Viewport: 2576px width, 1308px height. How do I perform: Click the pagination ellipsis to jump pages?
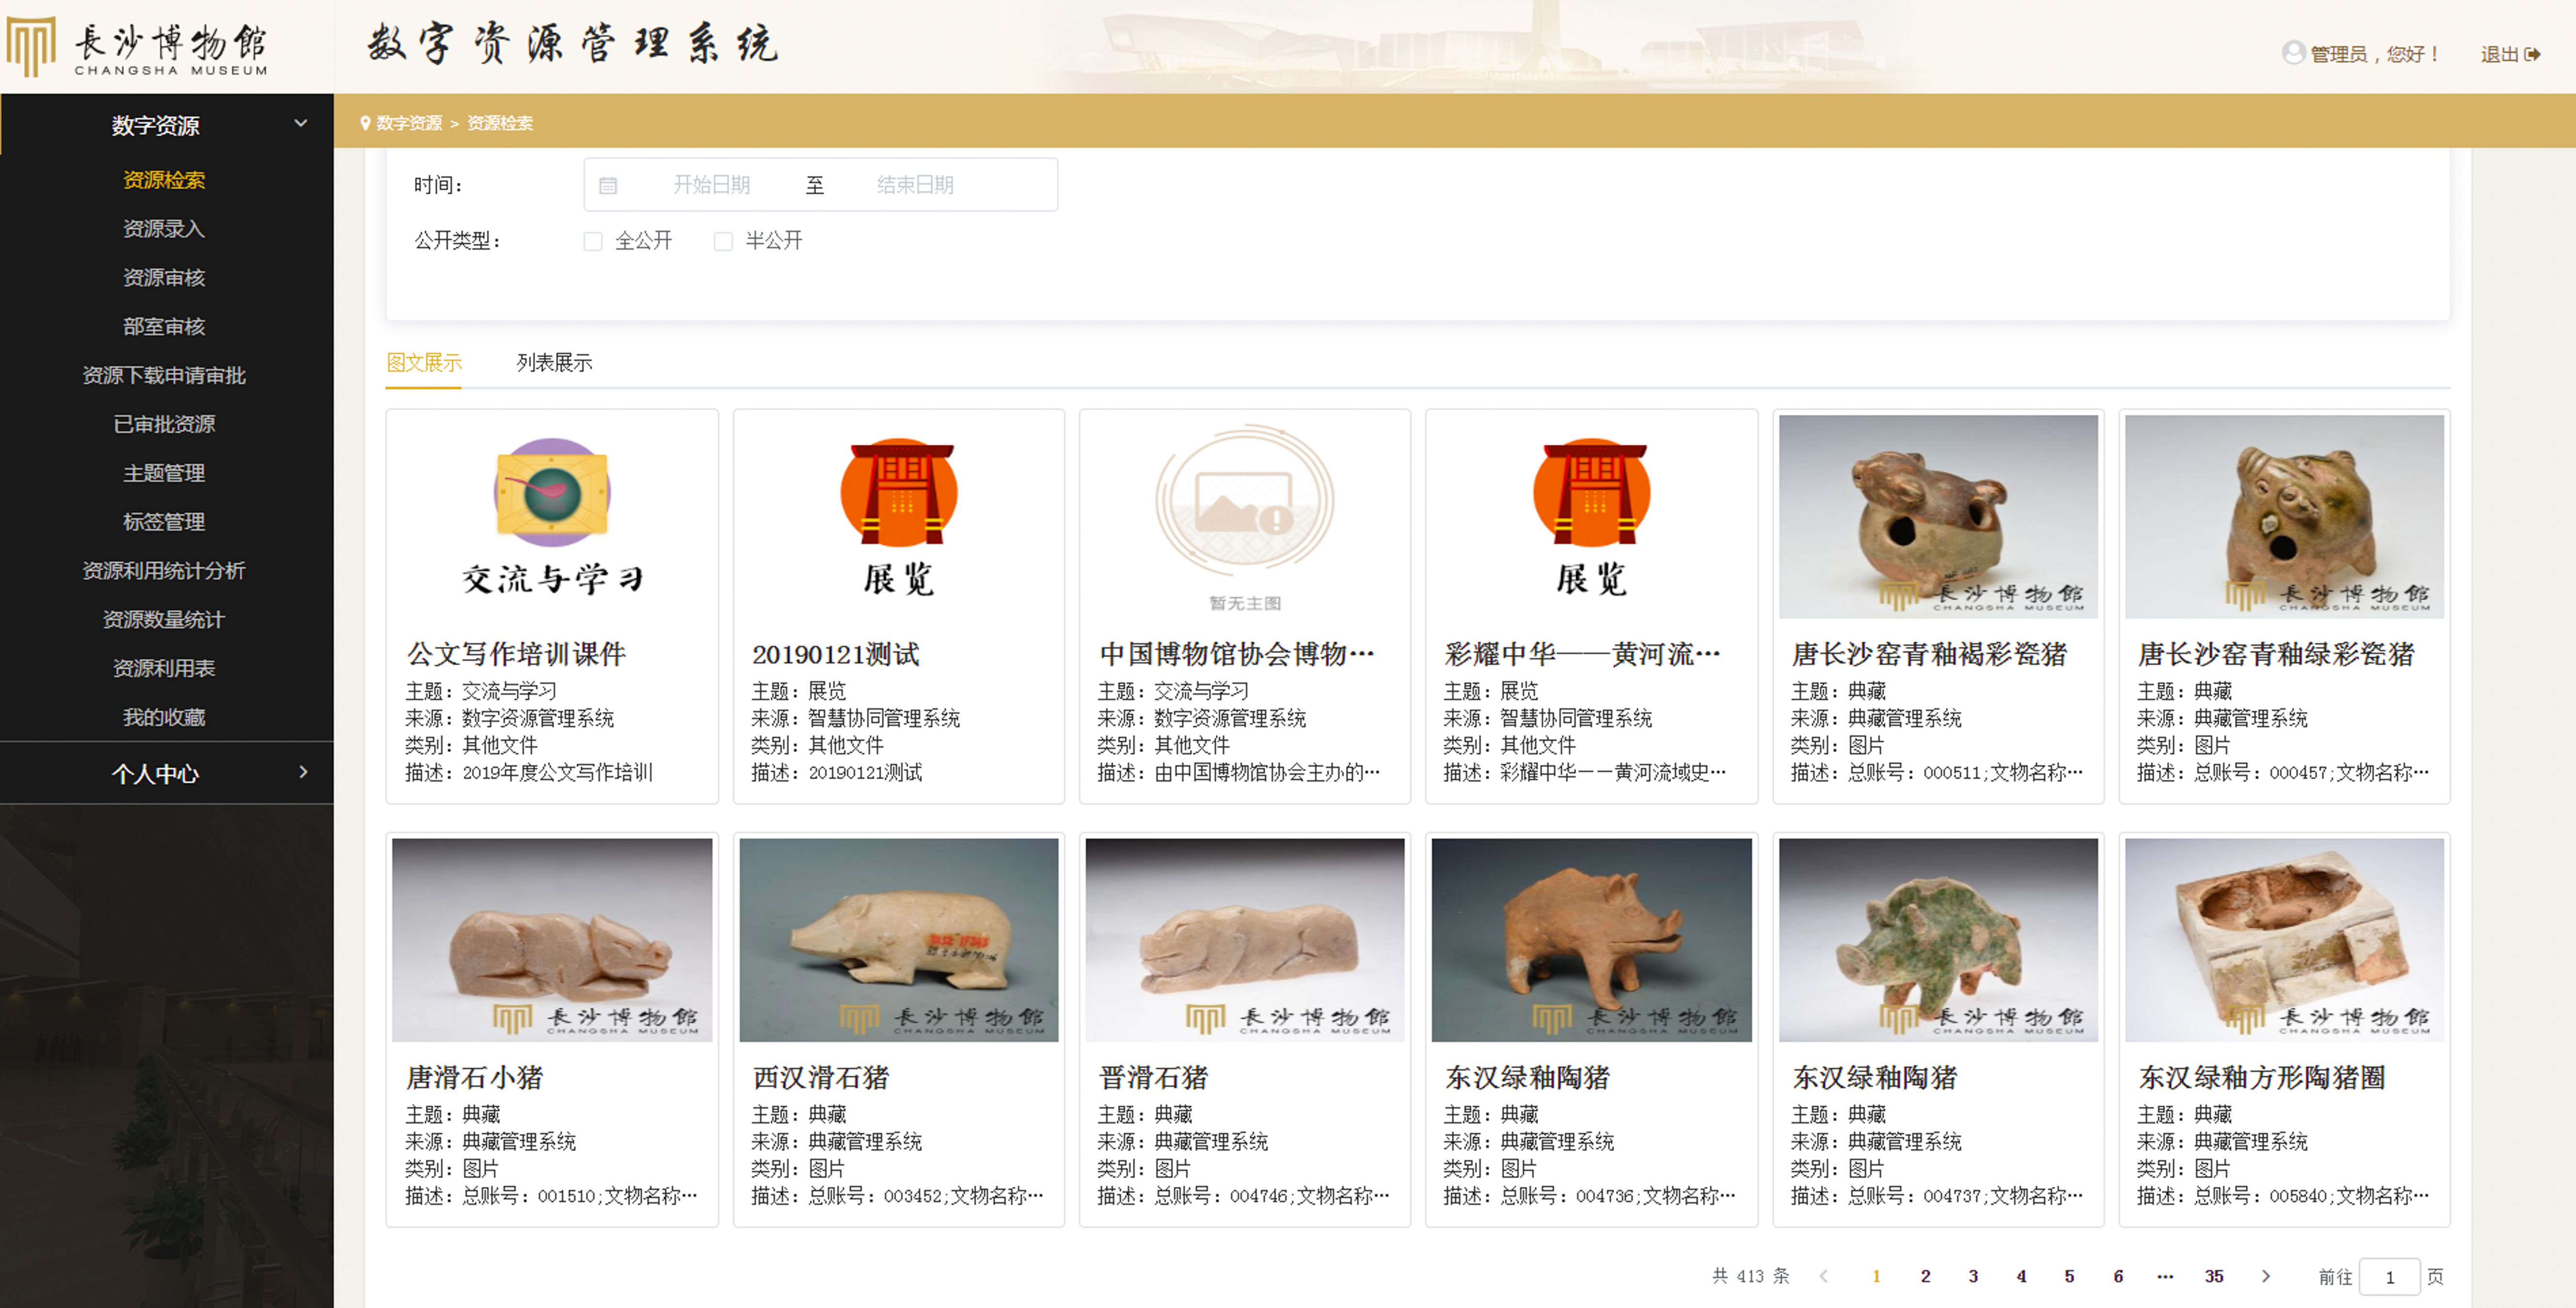click(2165, 1276)
